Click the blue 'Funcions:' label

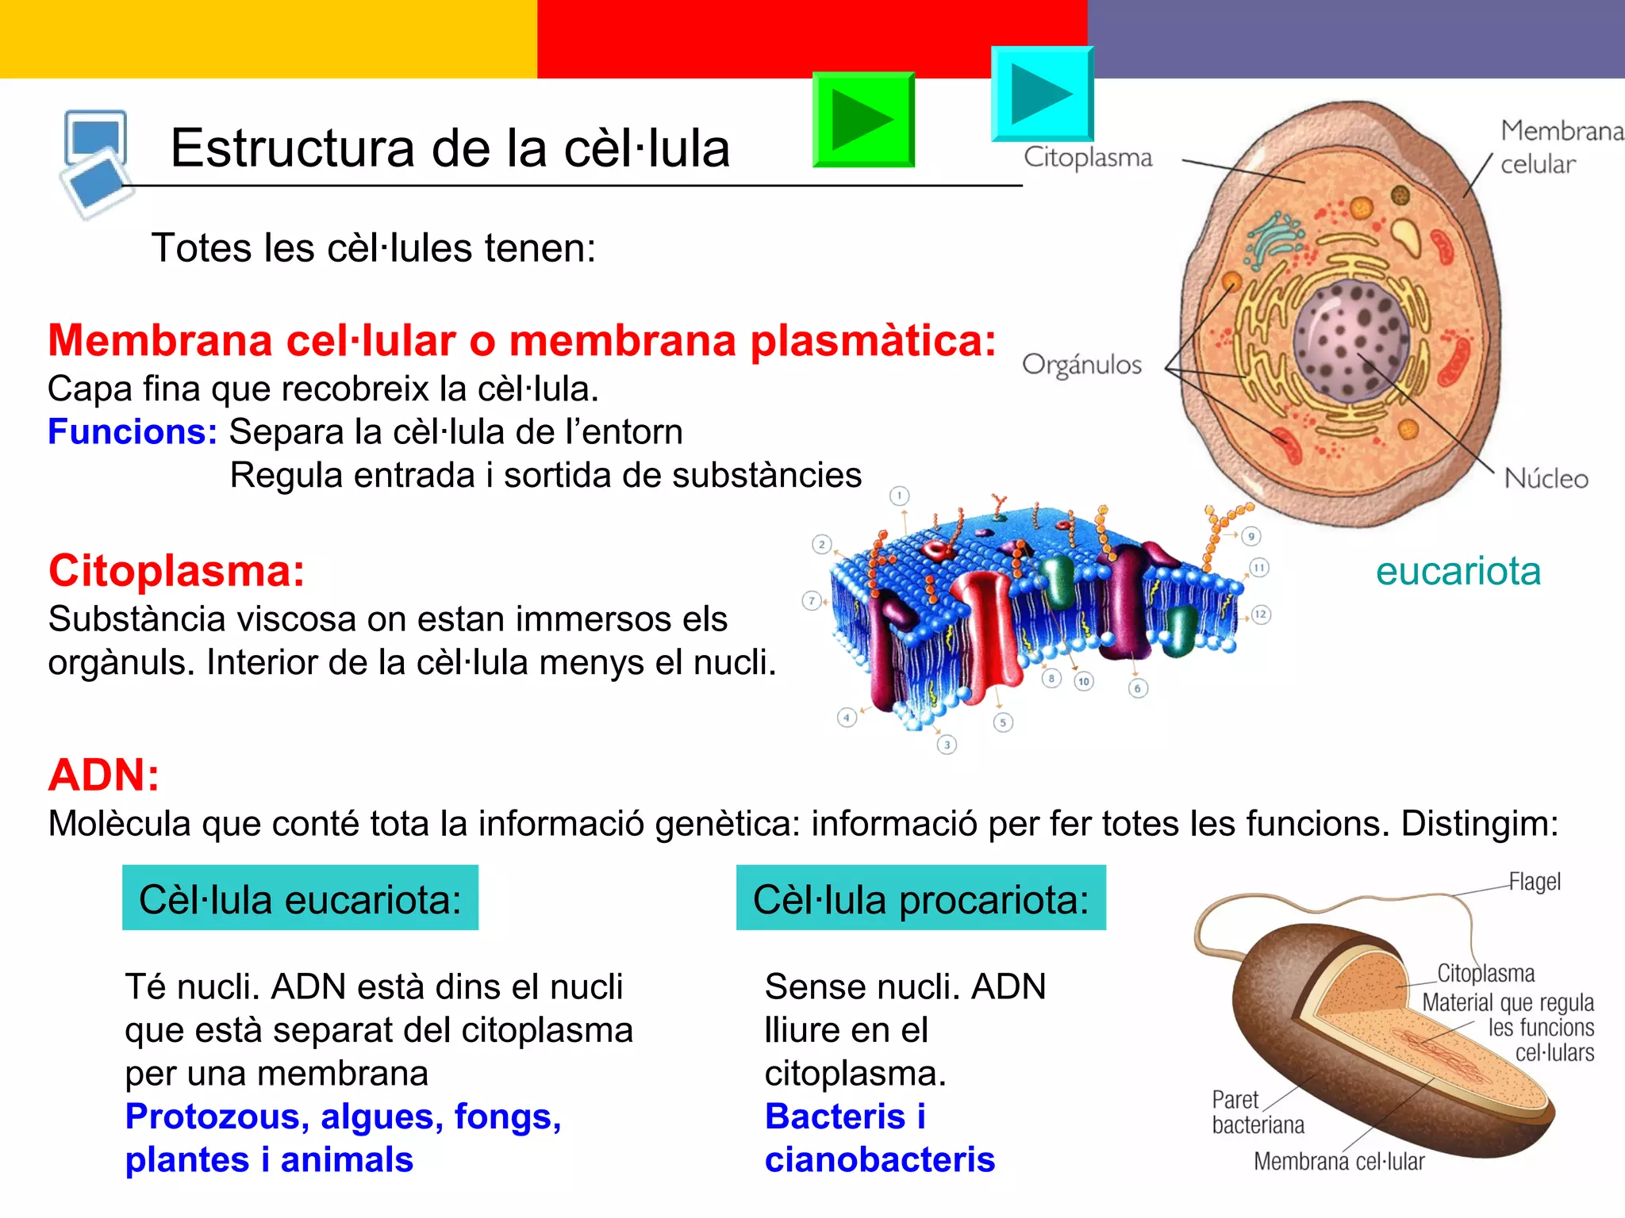[133, 432]
